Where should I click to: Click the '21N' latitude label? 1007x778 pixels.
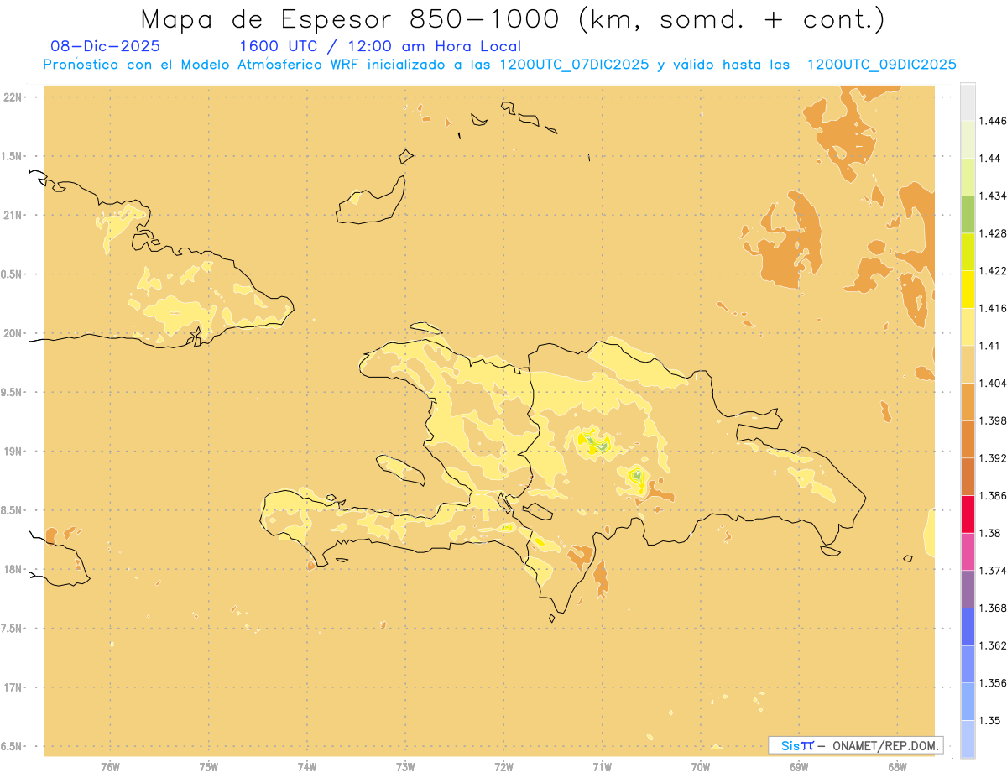tap(13, 216)
